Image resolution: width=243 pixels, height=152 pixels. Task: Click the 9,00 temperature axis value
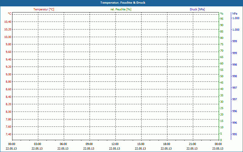pyautogui.click(x=9, y=74)
